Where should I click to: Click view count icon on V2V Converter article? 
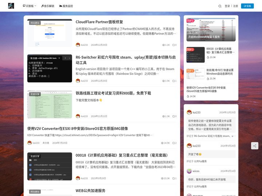[162, 143]
